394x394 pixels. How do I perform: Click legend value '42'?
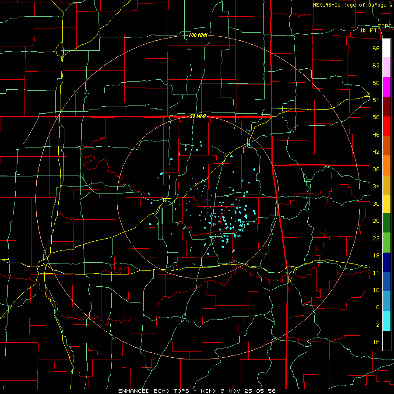[x=376, y=152]
